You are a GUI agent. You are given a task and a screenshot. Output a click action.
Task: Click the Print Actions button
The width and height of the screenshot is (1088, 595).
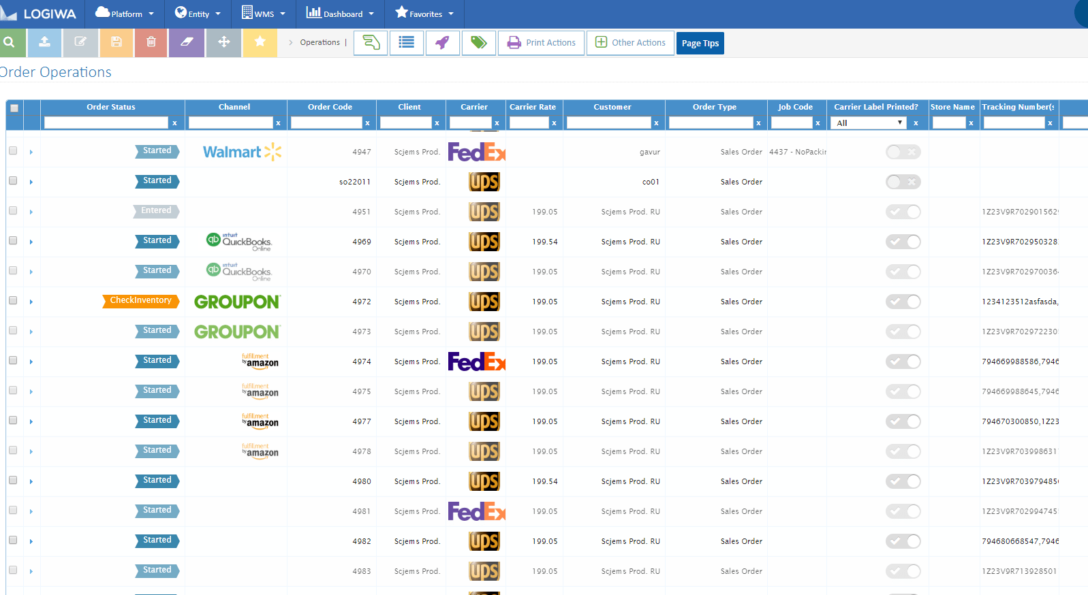pos(542,43)
